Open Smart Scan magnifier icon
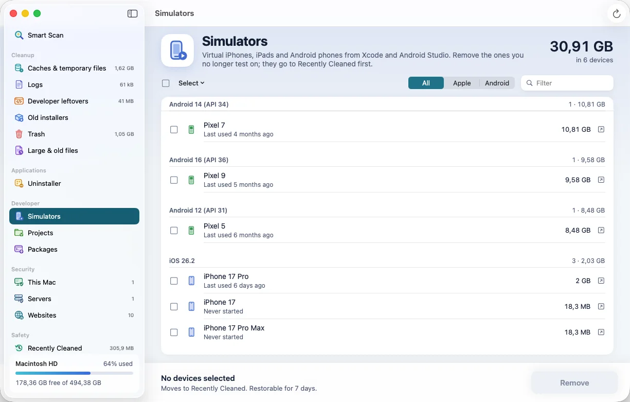 [19, 35]
